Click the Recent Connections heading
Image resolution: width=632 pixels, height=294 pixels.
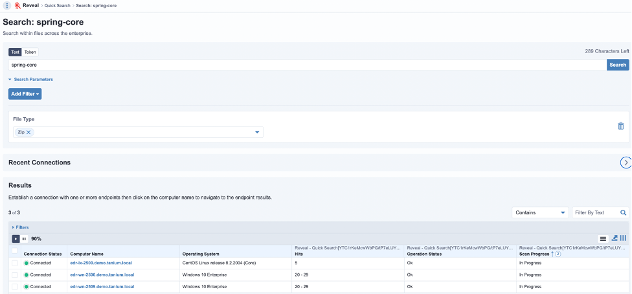39,163
